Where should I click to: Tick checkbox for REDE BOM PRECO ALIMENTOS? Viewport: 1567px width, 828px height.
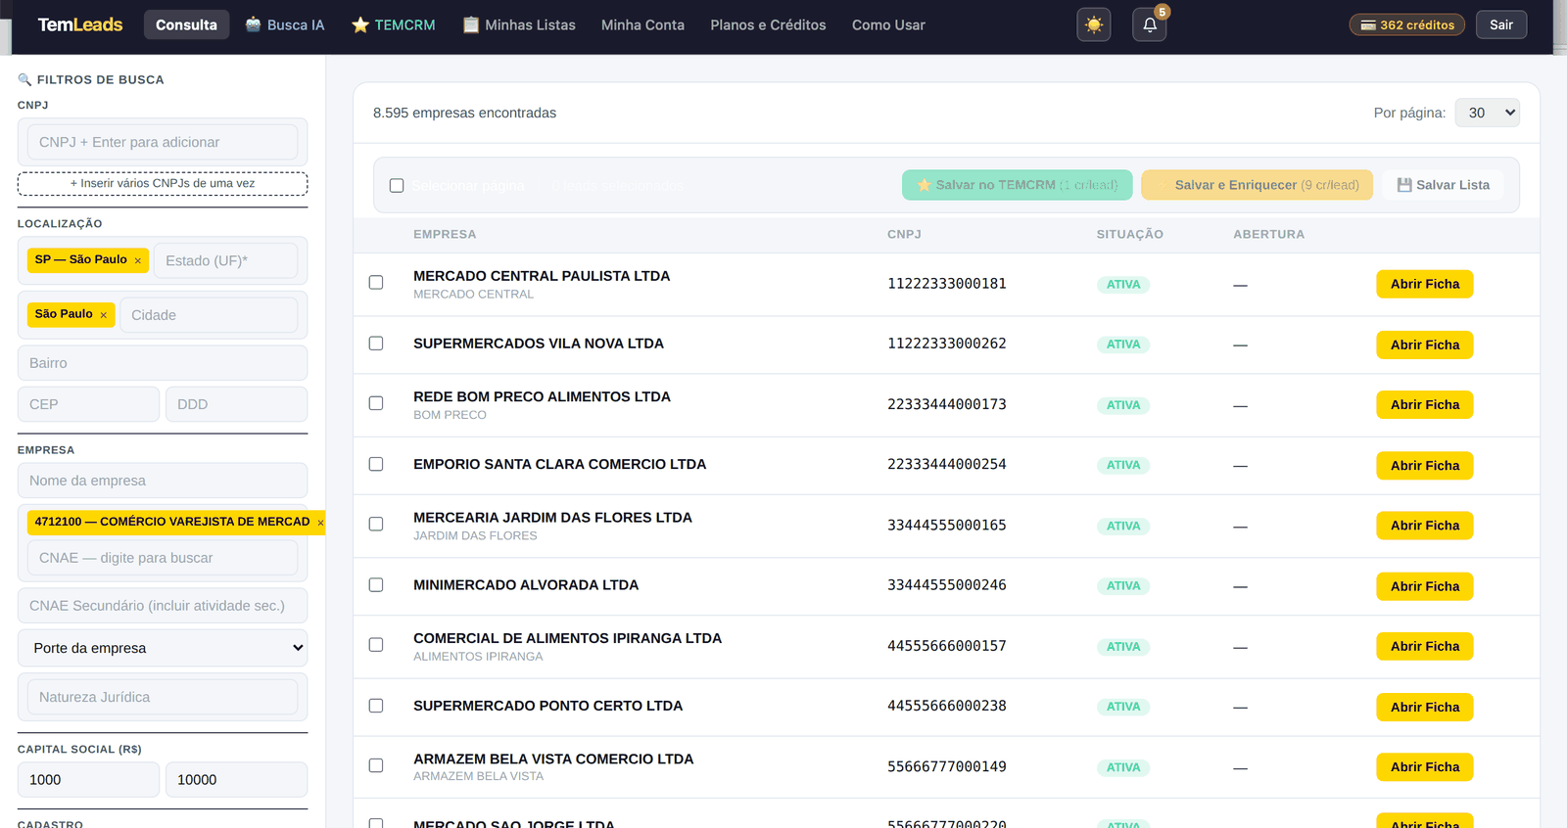click(x=376, y=403)
